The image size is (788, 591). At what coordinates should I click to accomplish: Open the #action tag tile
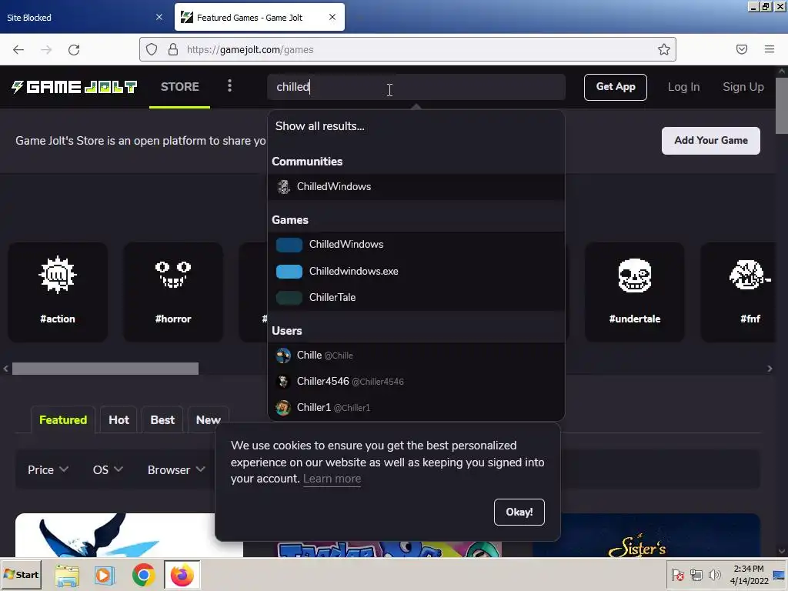58,292
